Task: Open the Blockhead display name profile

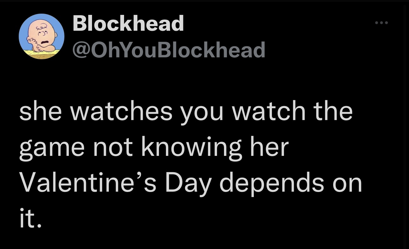Action: click(128, 23)
